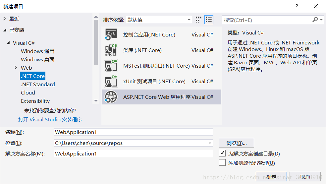Open the Visual Studio installer link

pos(50,119)
